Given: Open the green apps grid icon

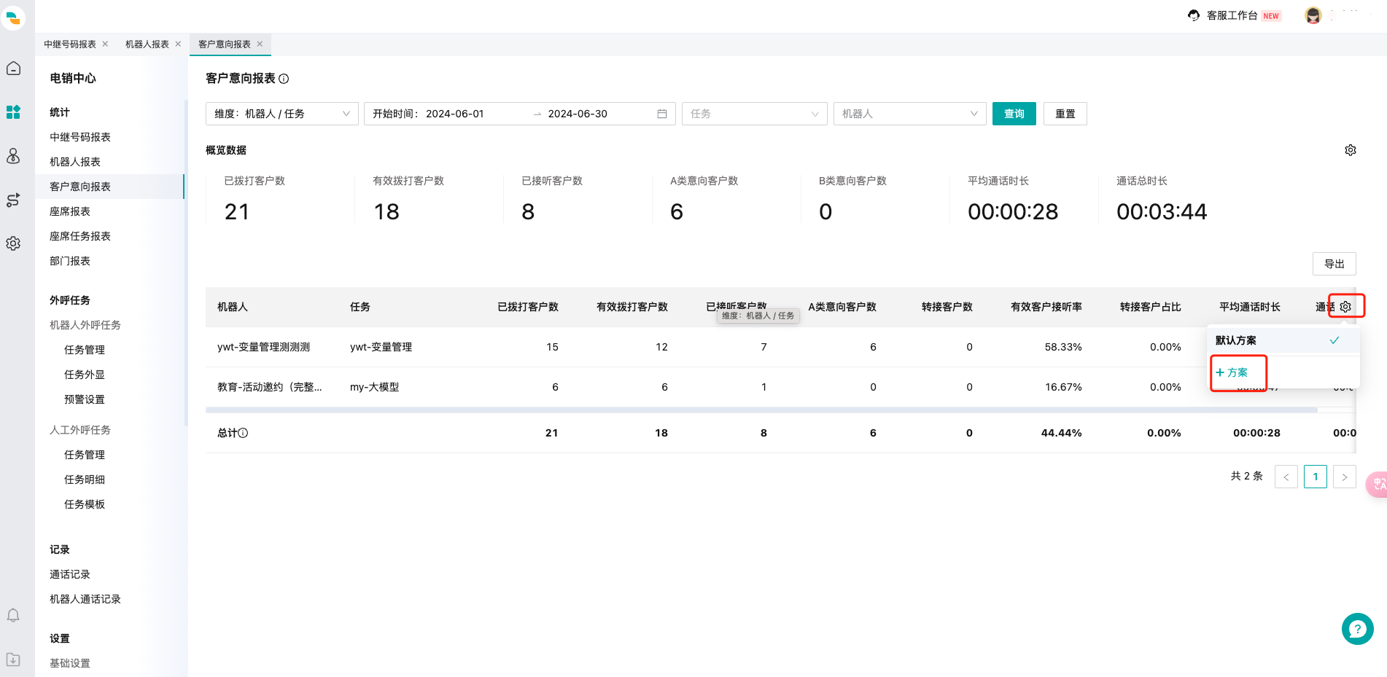Looking at the screenshot, I should [13, 112].
